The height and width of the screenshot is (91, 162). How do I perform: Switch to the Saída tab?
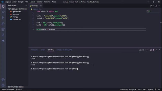(43, 50)
